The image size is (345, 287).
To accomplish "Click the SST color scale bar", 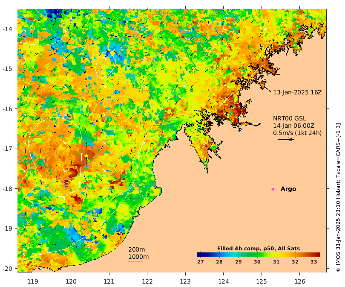I will click(259, 255).
